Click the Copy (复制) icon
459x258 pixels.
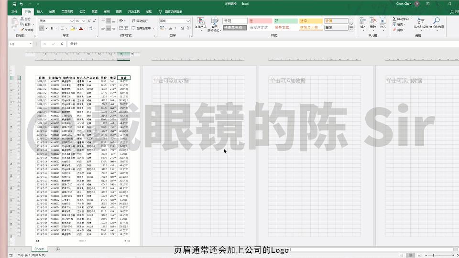tap(22, 24)
